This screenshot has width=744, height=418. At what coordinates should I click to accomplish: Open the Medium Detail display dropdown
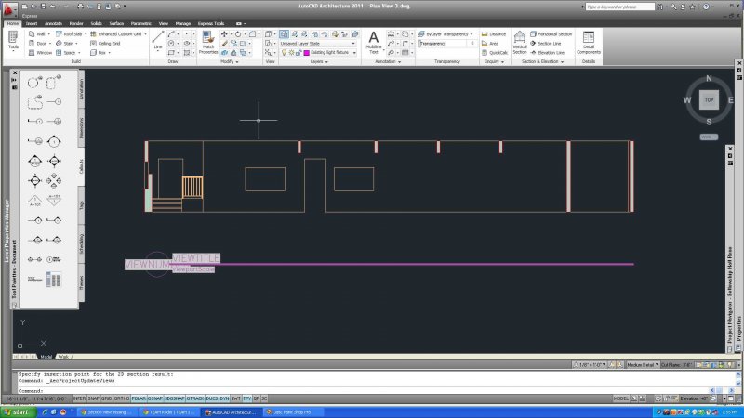pos(643,365)
